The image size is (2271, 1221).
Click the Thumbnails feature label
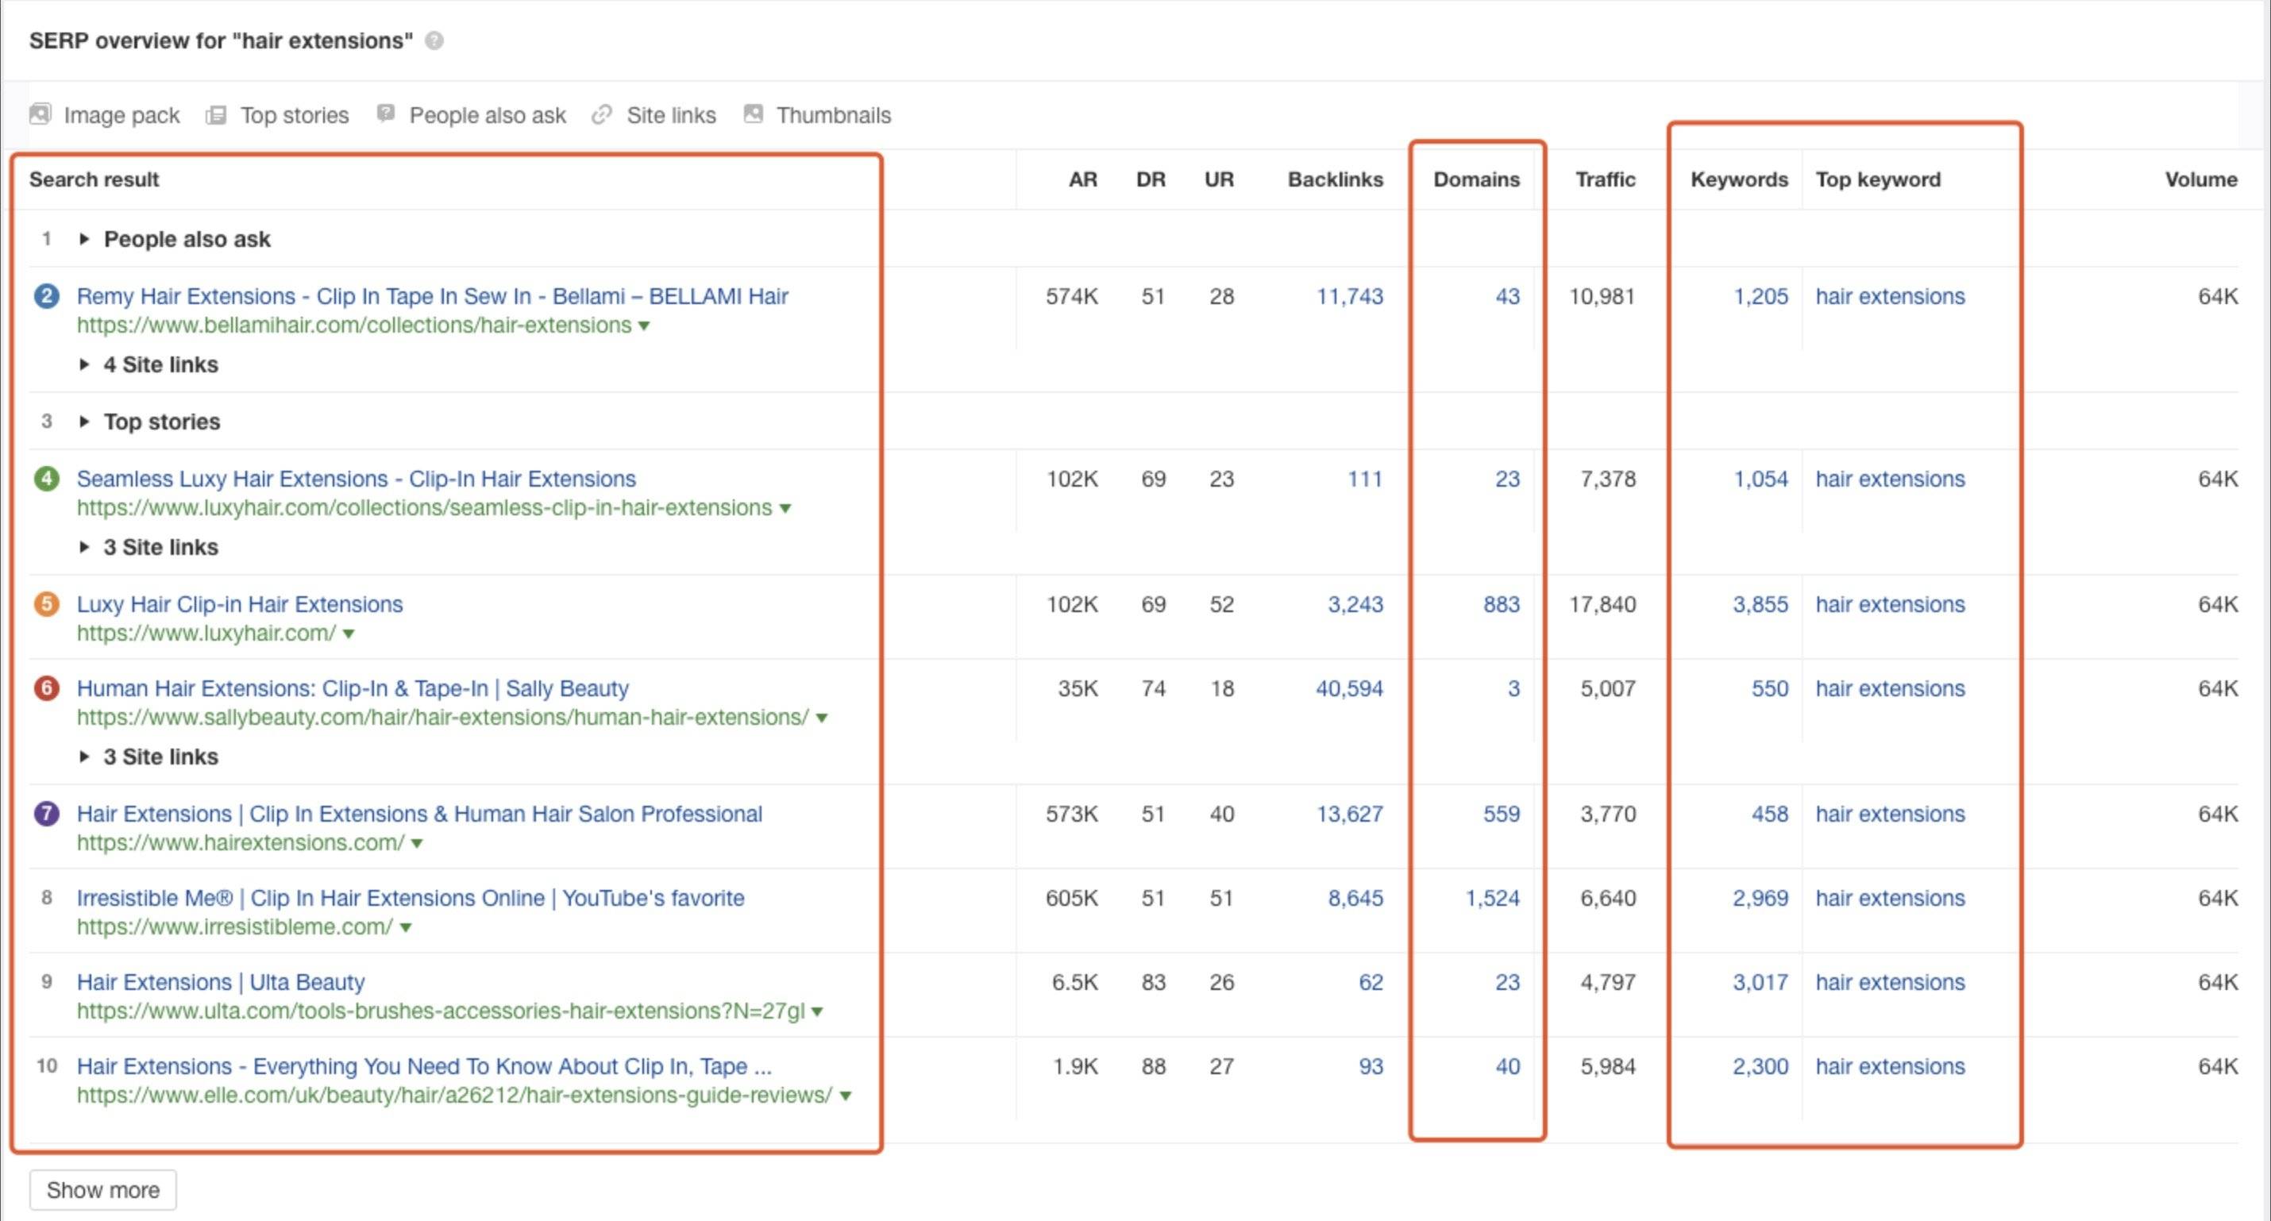(x=833, y=115)
